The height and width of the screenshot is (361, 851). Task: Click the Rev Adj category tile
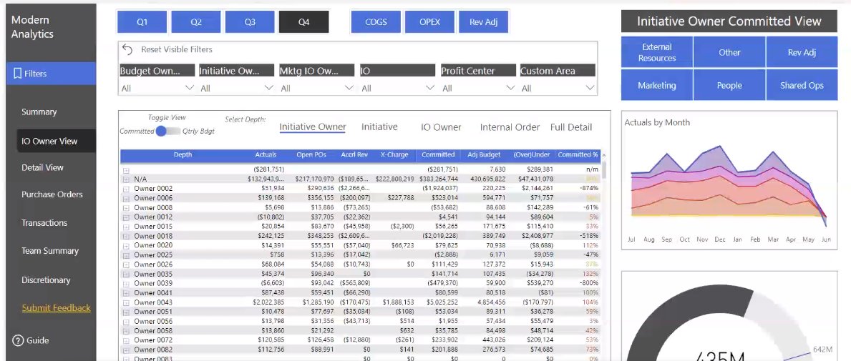pos(802,52)
